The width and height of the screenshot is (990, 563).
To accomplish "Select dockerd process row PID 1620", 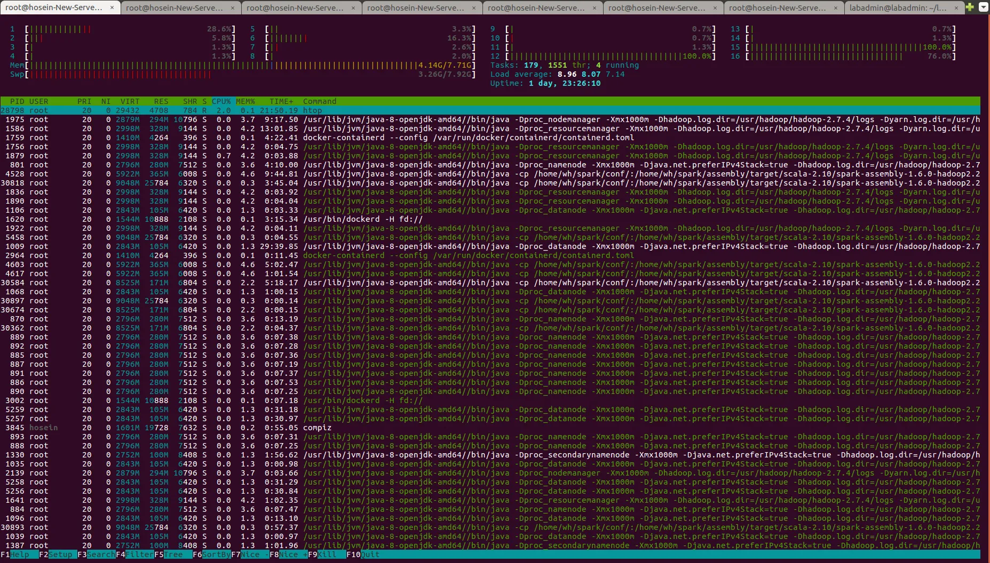I will [490, 219].
